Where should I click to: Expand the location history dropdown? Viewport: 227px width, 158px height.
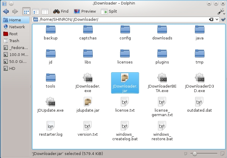point(217,20)
